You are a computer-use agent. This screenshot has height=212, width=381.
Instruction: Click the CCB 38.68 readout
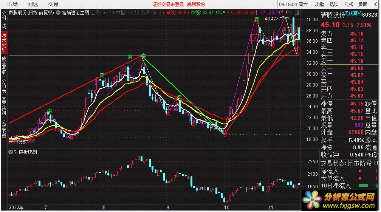pos(244,12)
